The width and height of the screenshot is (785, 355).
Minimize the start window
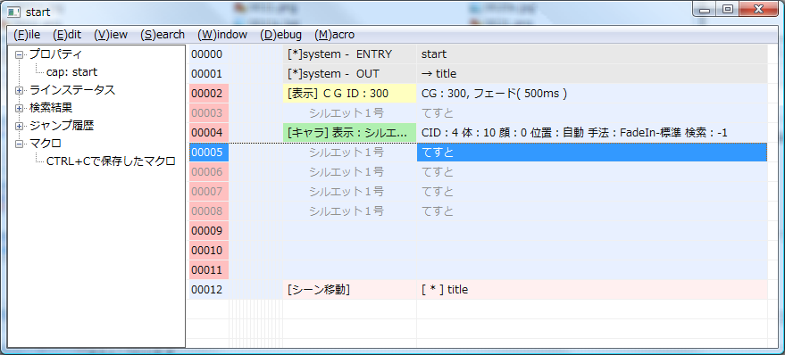[705, 9]
